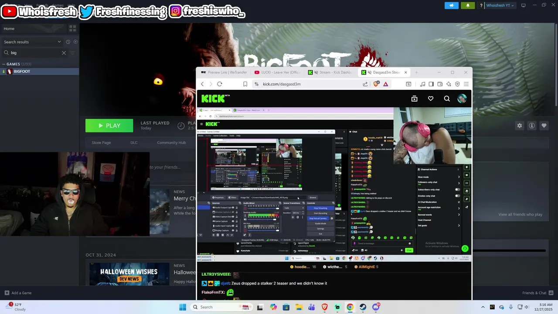Click the Windows taskbar Search box
This screenshot has height=314, width=558.
(221, 307)
